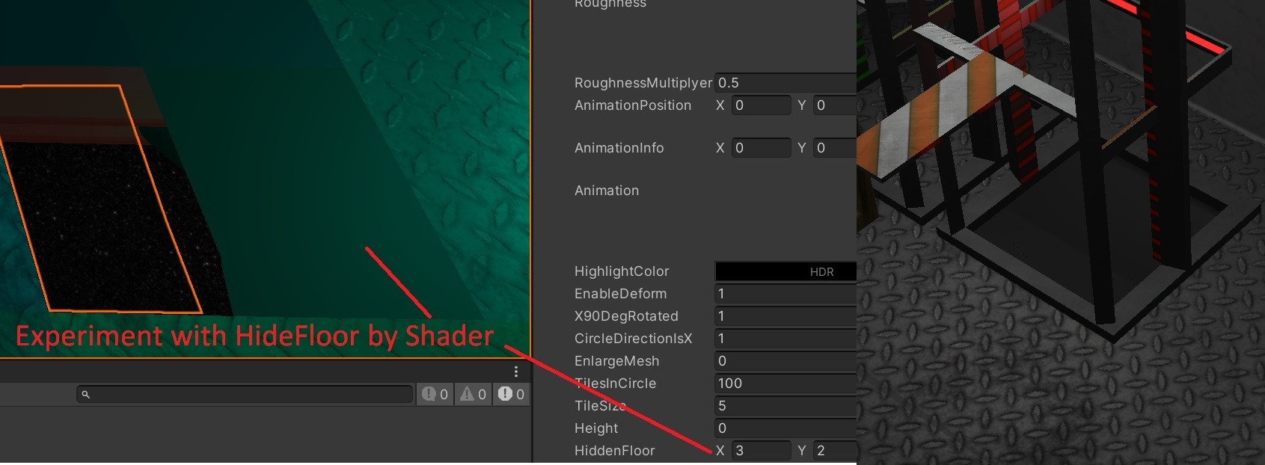Image resolution: width=1265 pixels, height=465 pixels.
Task: Select the HiddenFloor Y field
Action: 835,451
